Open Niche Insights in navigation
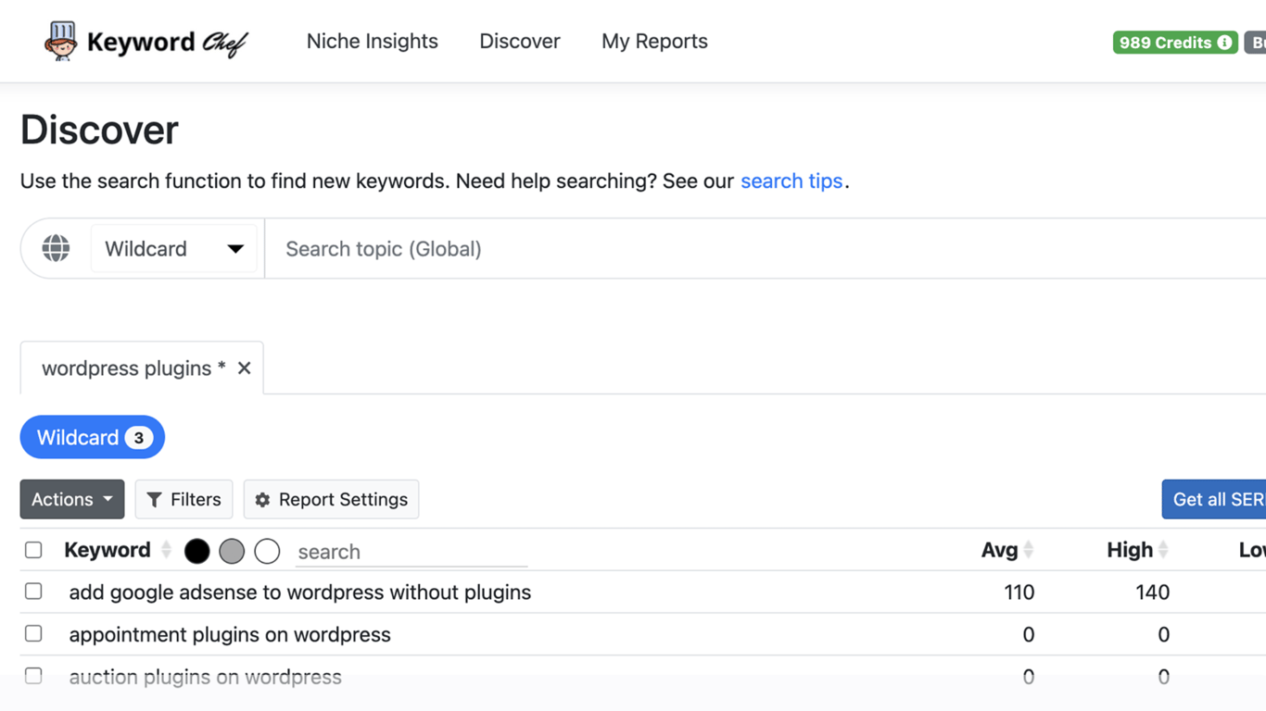Viewport: 1266px width, 711px height. [x=373, y=42]
